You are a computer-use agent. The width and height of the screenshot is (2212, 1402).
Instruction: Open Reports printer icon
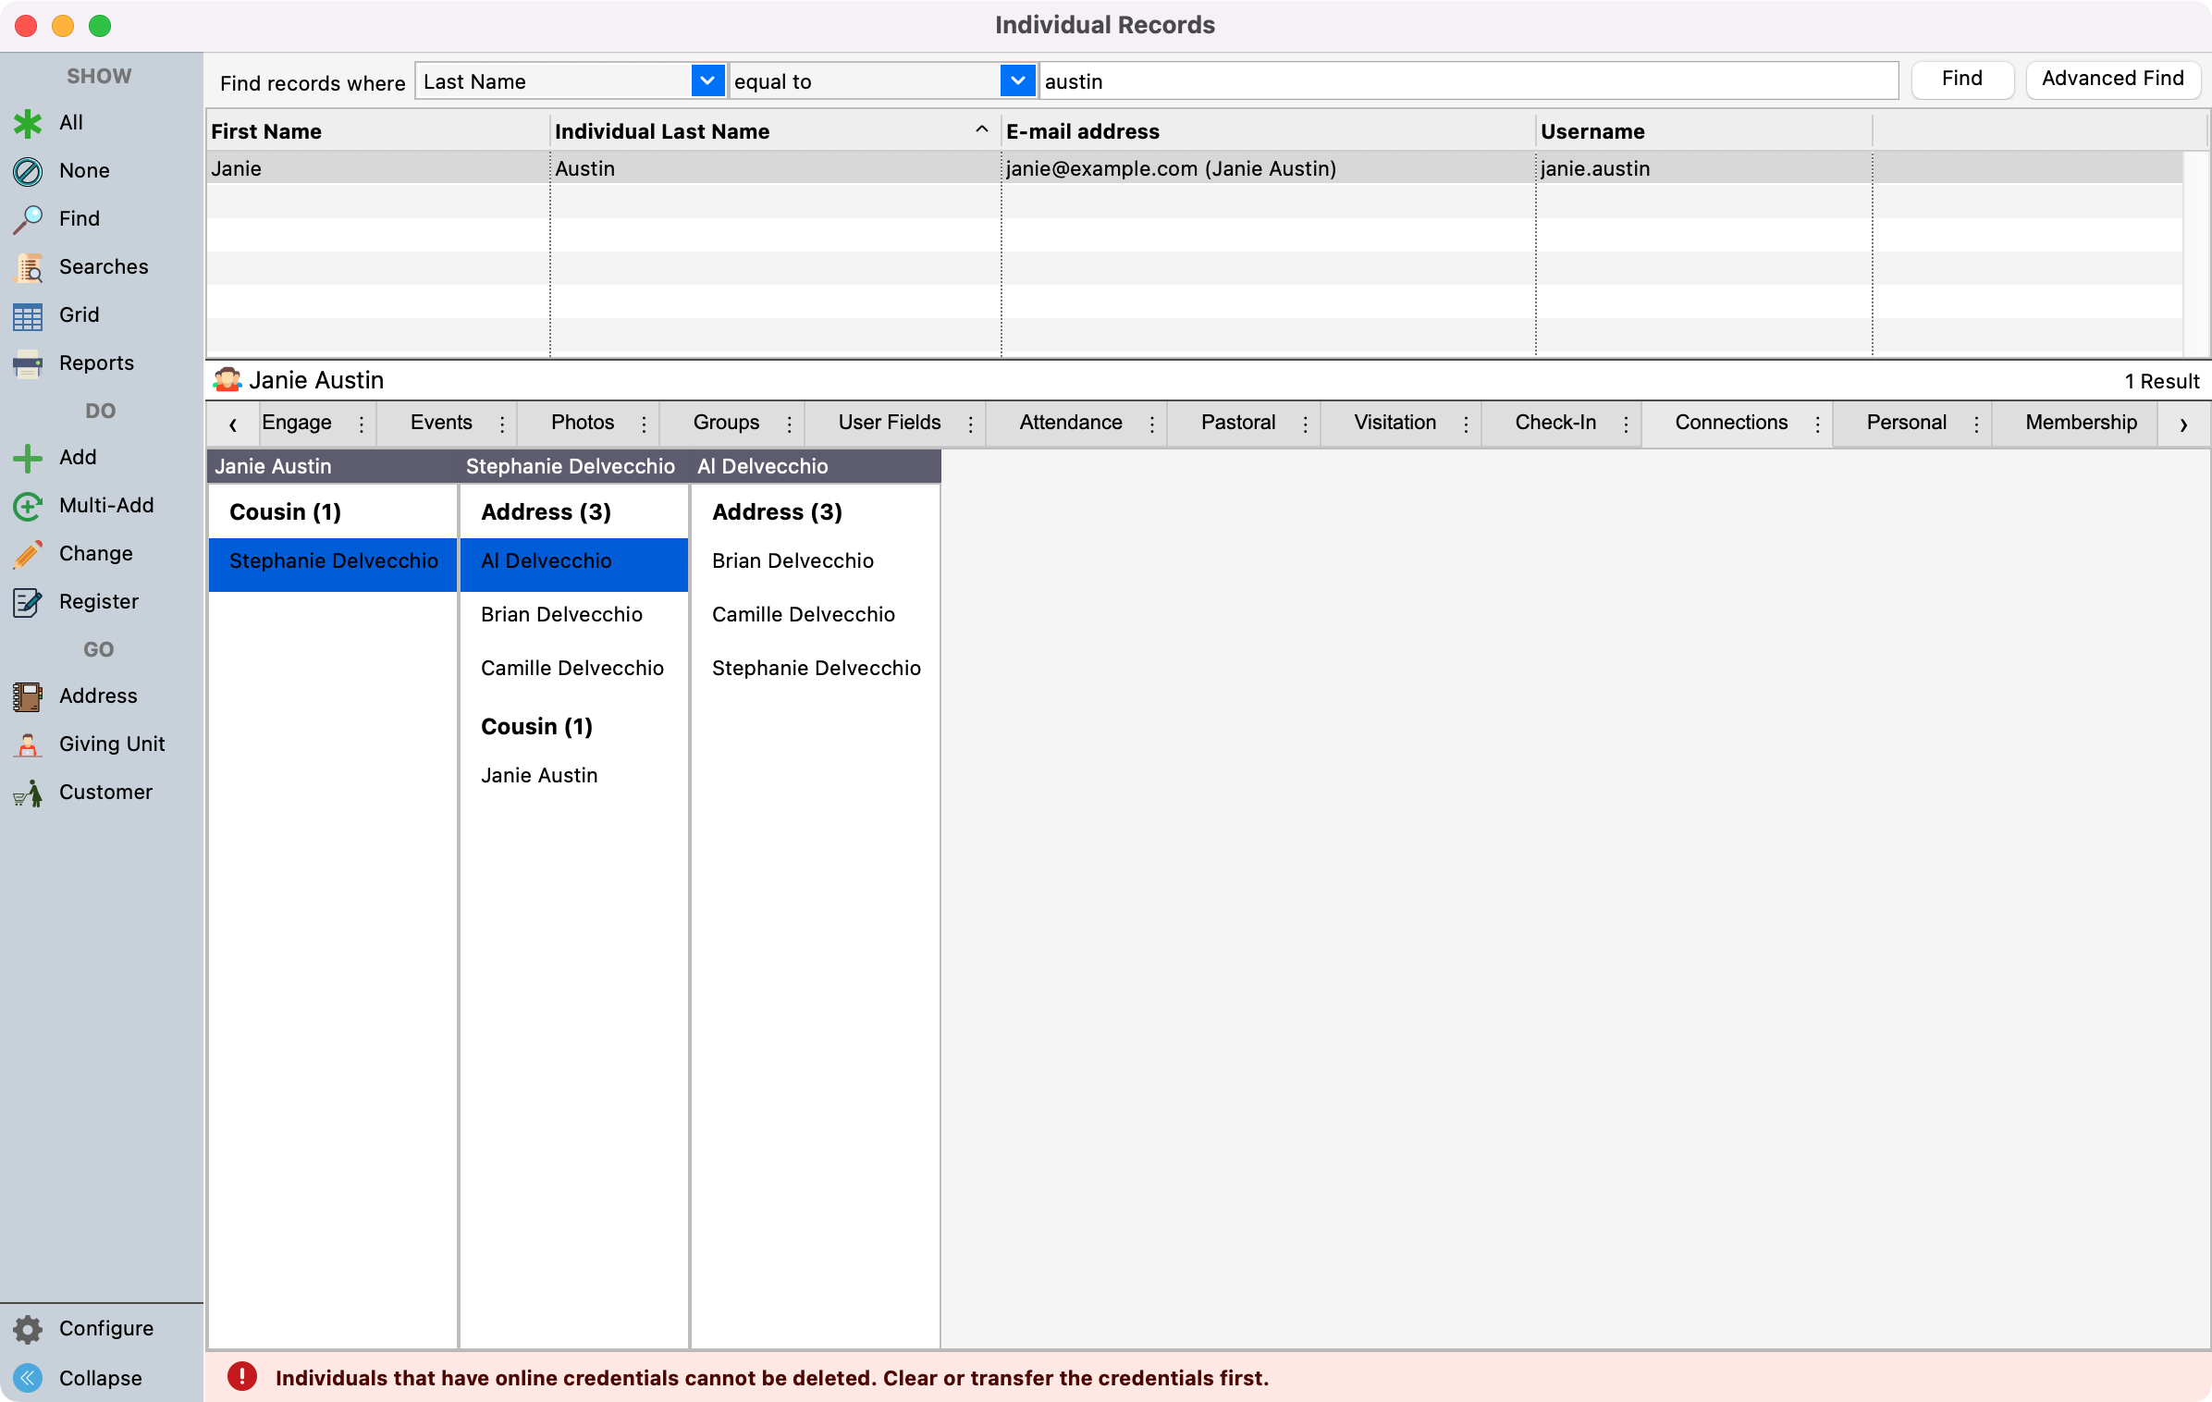click(x=28, y=363)
